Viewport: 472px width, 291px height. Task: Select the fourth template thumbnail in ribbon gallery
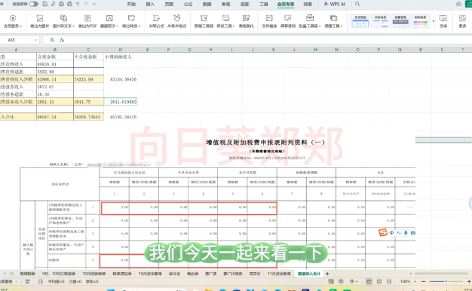(x=420, y=21)
